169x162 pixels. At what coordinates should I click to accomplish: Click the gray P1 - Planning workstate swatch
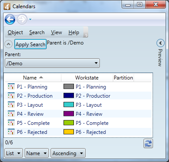(x=69, y=86)
